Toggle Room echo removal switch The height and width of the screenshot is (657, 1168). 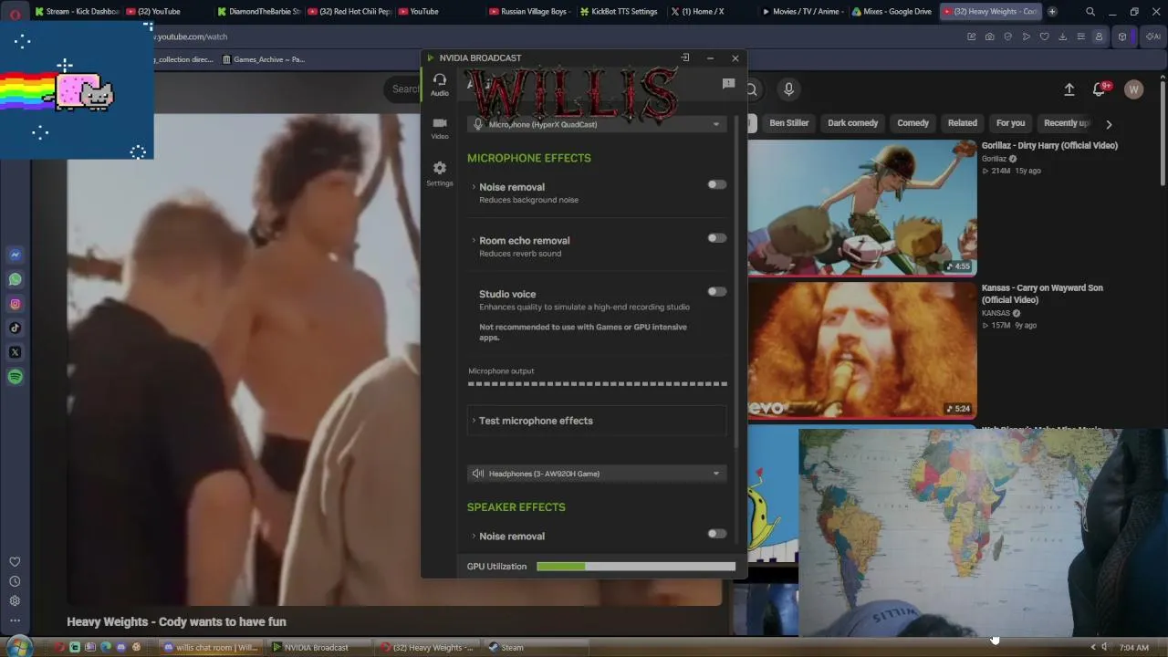tap(717, 238)
